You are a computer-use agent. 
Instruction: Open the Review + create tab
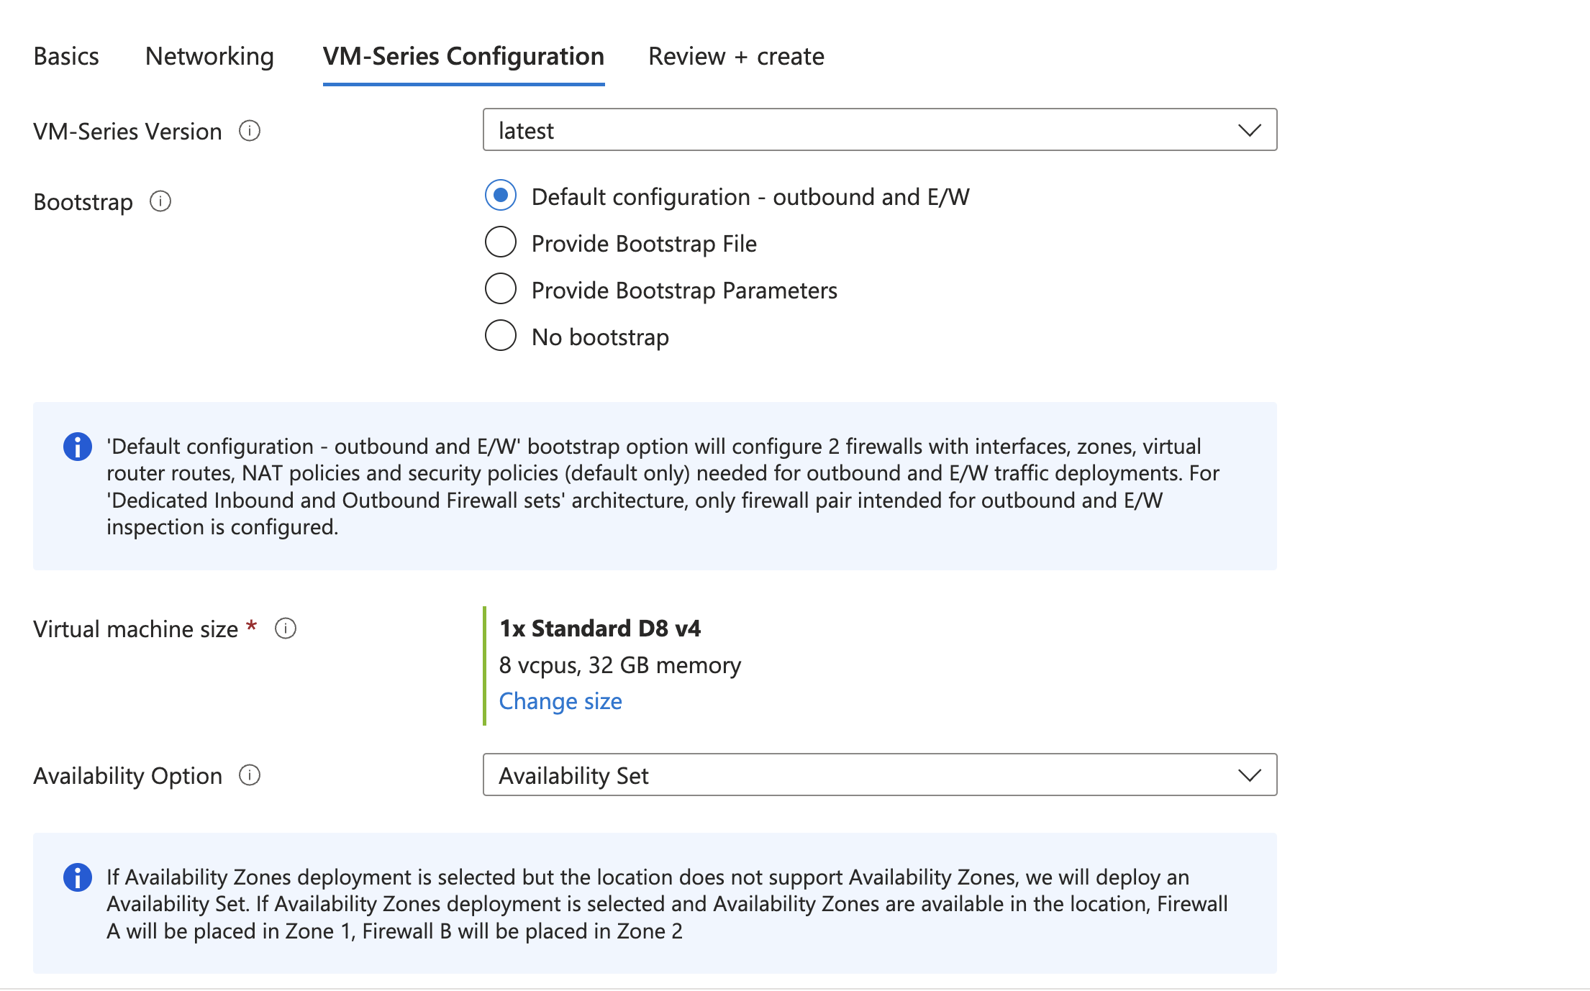[x=736, y=56]
